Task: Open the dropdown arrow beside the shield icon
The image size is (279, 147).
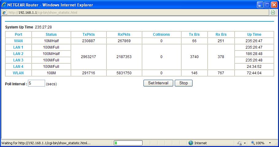Action: [x=245, y=143]
